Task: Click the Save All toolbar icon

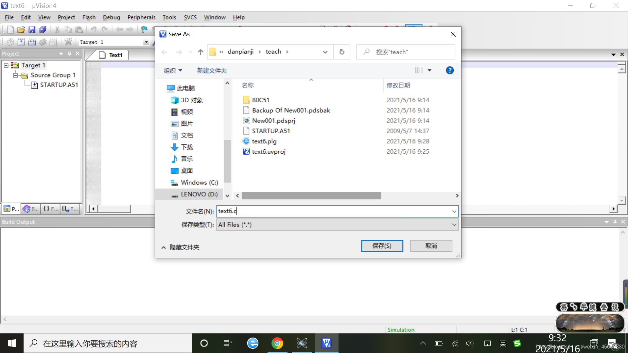Action: click(x=43, y=30)
